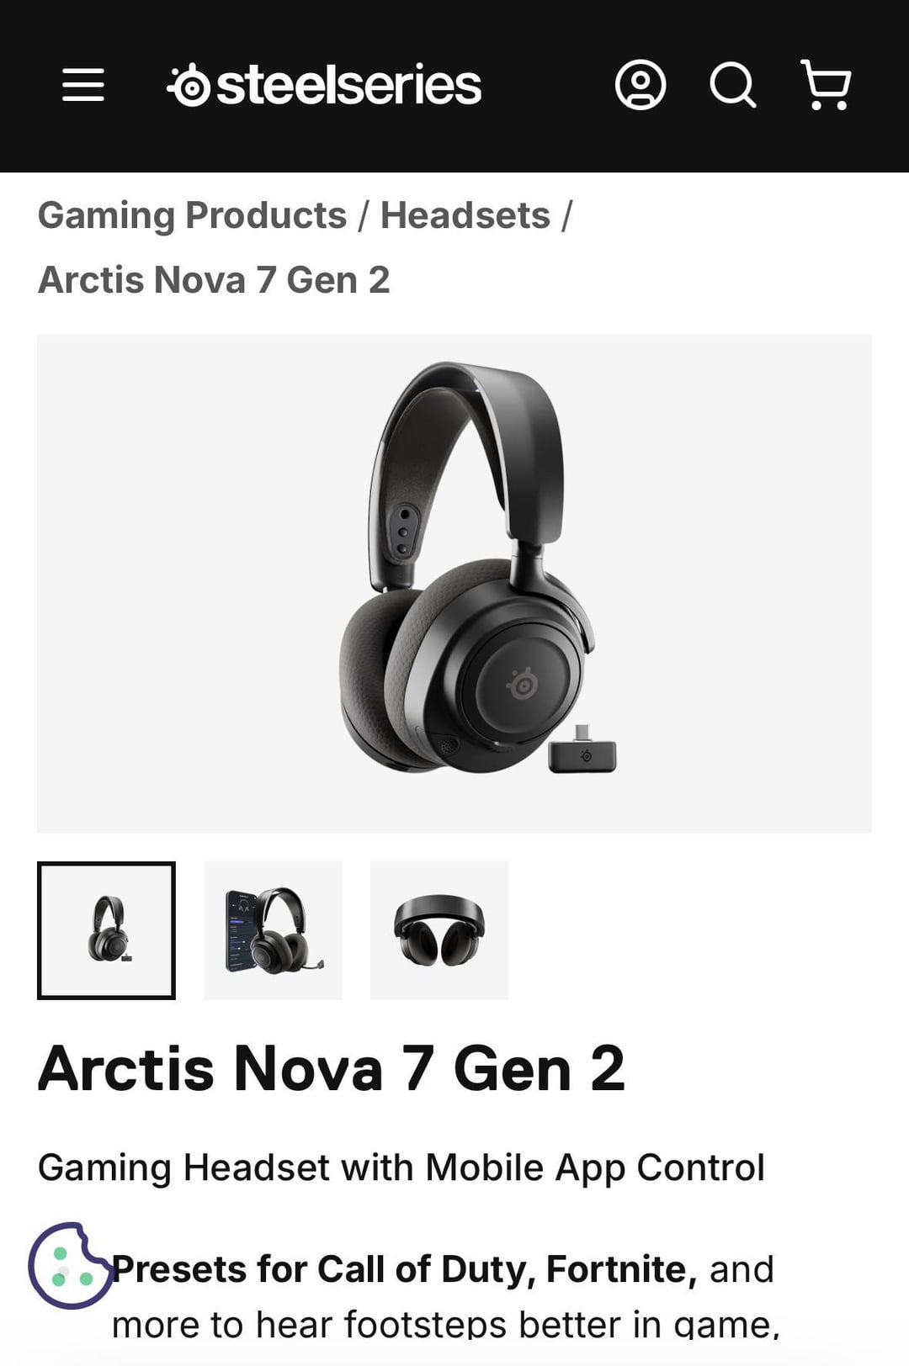
Task: Show the headset with phone thumbnail
Action: click(x=273, y=930)
